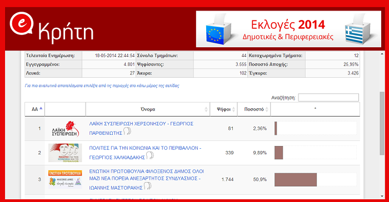The height and width of the screenshot is (202, 389).
Task: Open candidates icon next to ΠΑΡΘΕΝΙΩΤΗΣ
Action: point(127,131)
